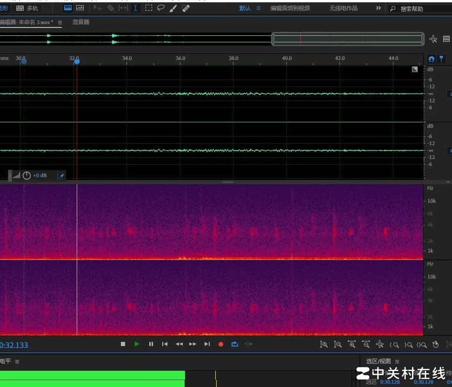Open the 多轨 multitrack view
452x387 pixels.
(27, 8)
